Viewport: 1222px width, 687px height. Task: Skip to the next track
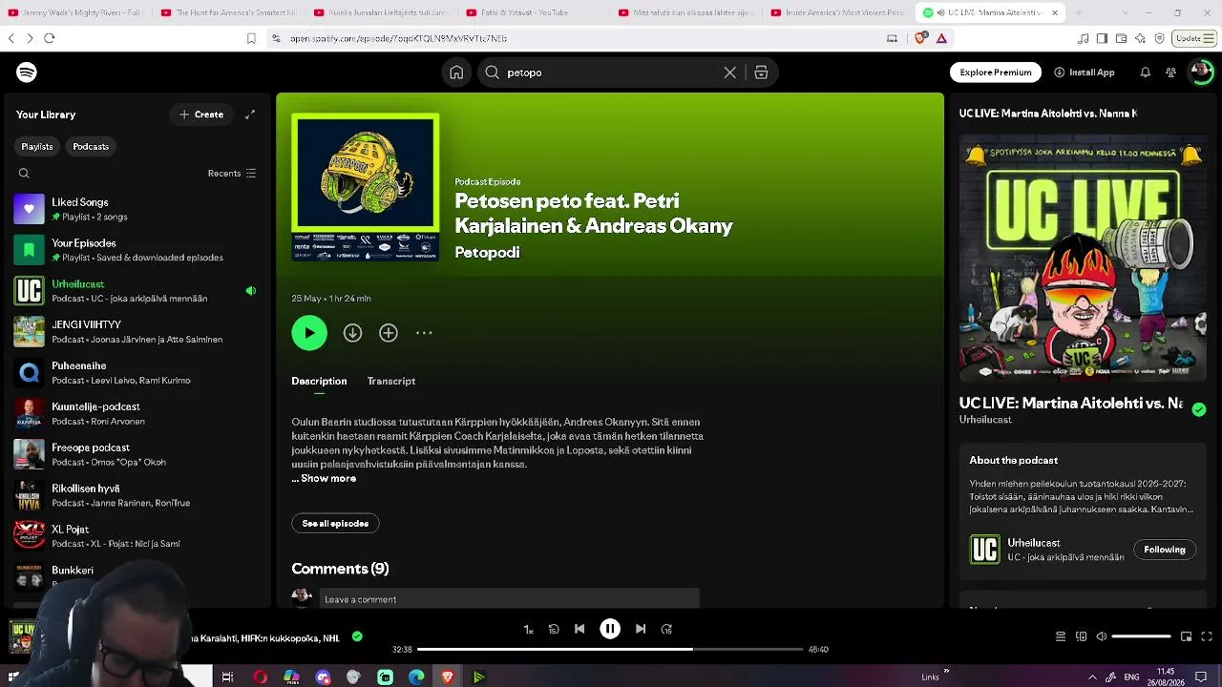[641, 630]
